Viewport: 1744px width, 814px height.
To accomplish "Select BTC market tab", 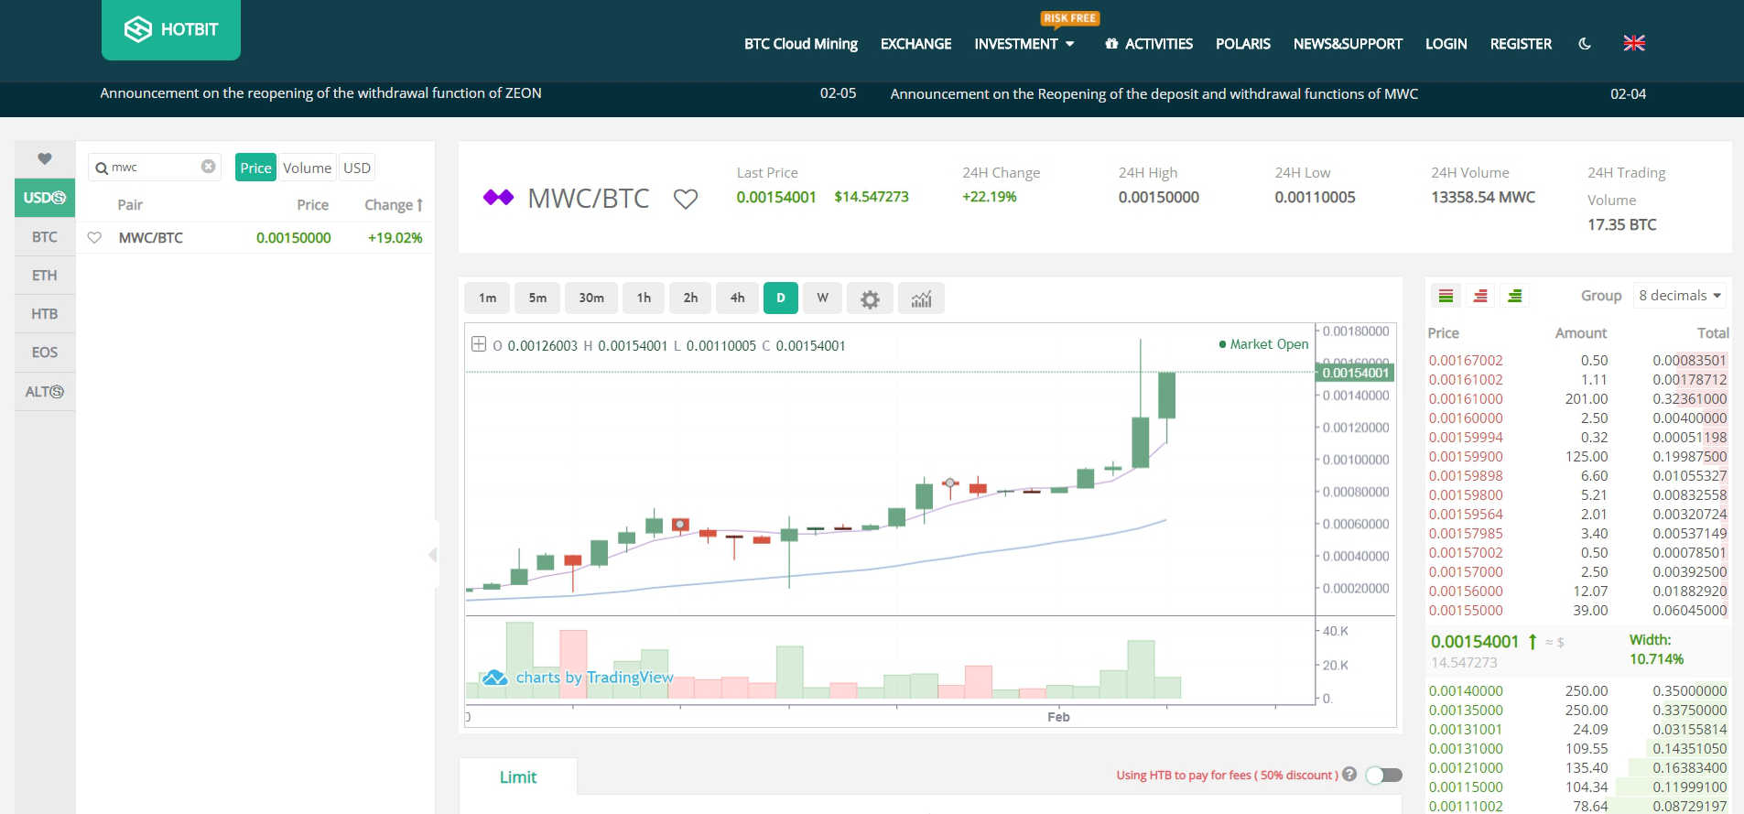I will tap(45, 237).
